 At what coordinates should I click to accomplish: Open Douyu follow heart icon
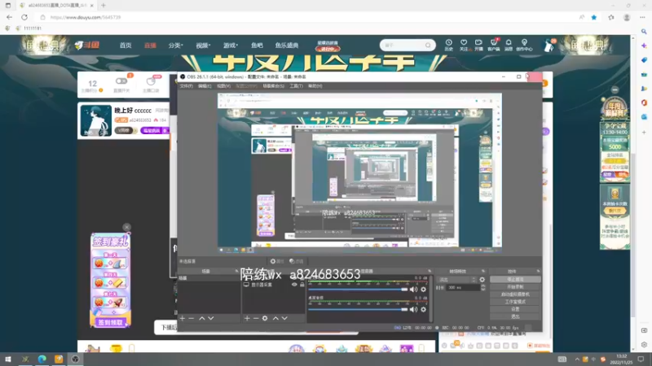[x=464, y=45]
